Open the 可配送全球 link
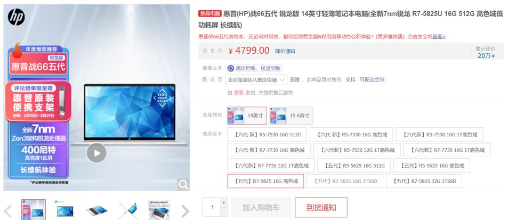Screen dimensions: 508x220 (x=372, y=79)
